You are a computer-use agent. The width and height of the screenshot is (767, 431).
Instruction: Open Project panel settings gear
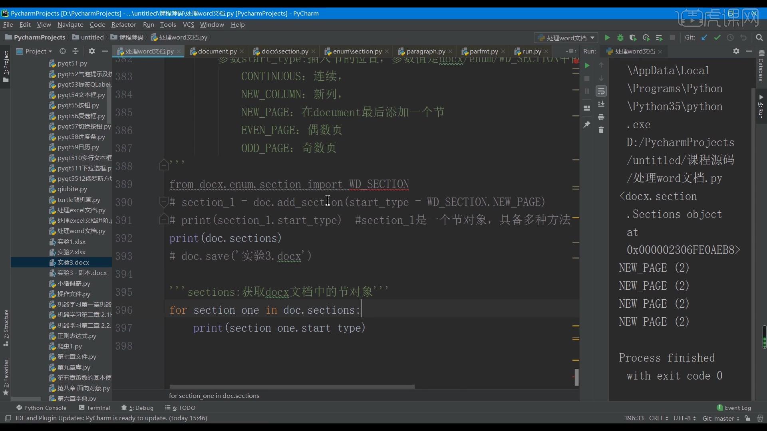(92, 51)
